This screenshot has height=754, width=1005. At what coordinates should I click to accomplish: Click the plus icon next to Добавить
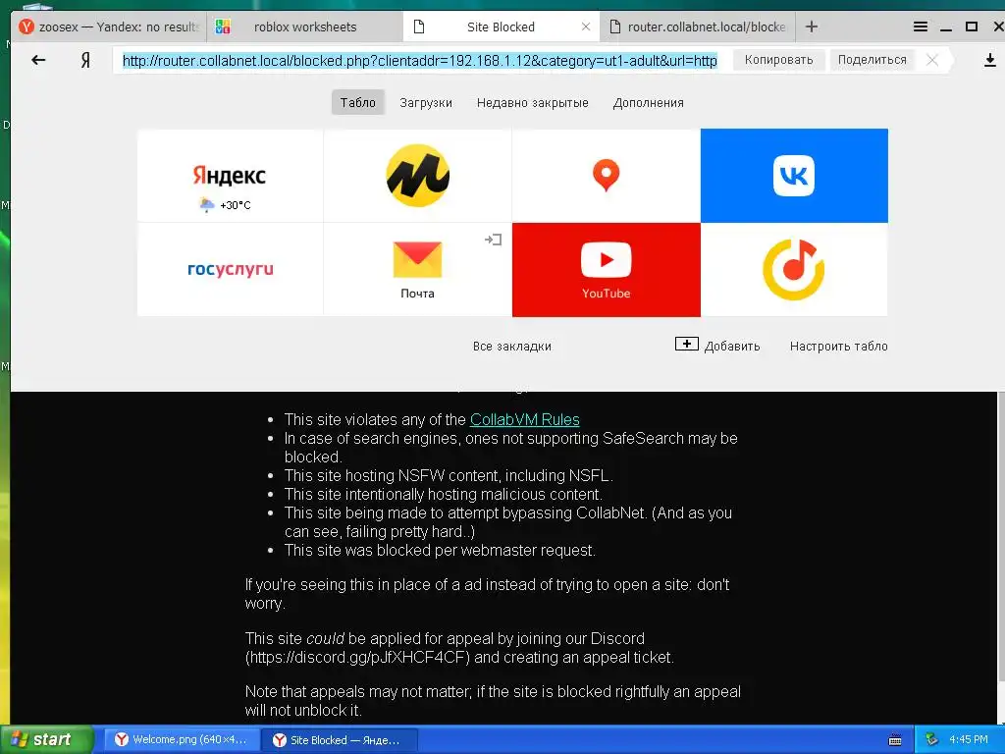[686, 345]
